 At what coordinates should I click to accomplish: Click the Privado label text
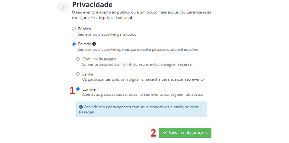pyautogui.click(x=85, y=44)
